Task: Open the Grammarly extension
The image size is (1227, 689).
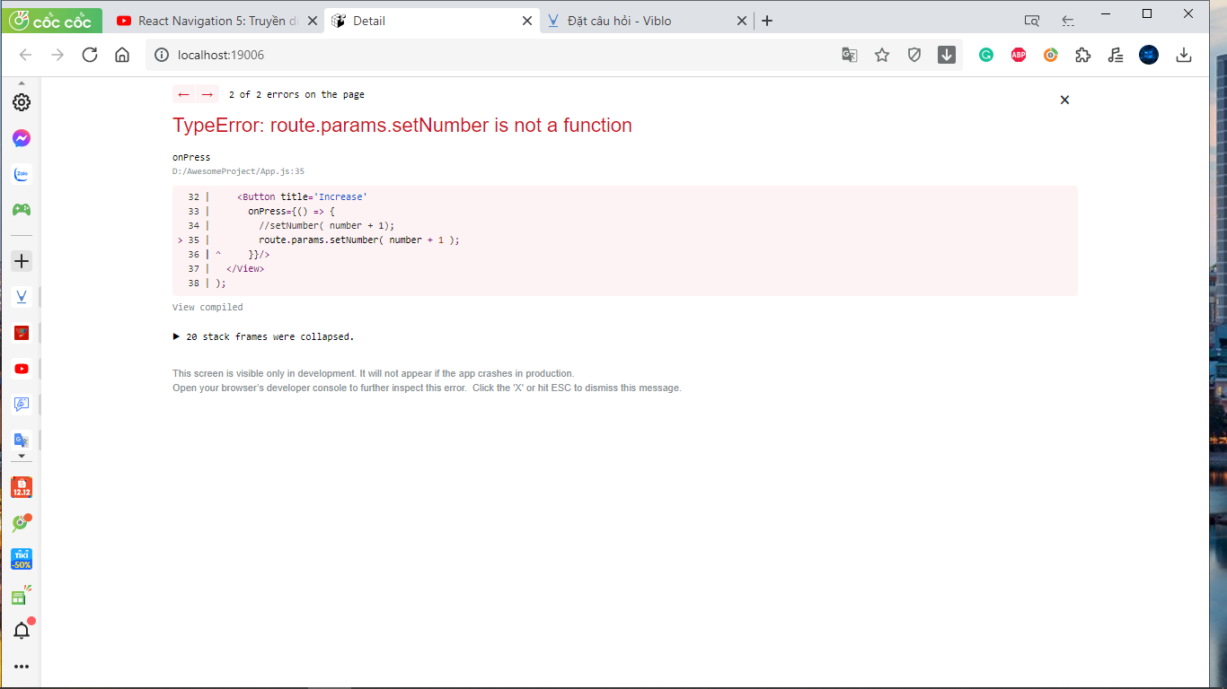Action: [x=986, y=55]
